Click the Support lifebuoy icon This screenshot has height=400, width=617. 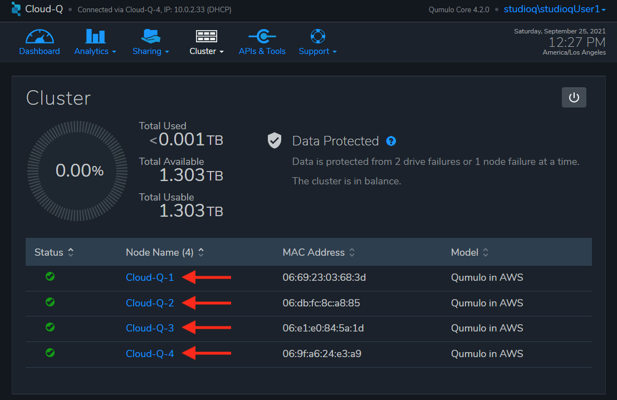(x=317, y=36)
